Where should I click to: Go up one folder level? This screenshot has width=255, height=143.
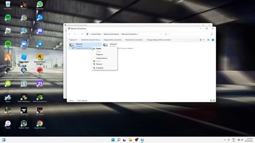point(82,34)
